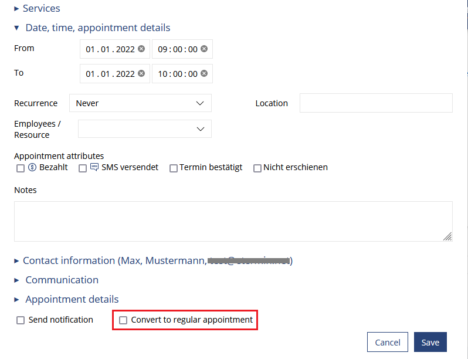Click the Cancel button

pos(388,342)
